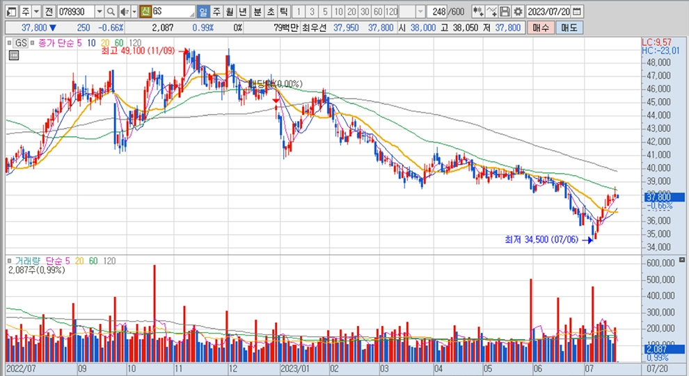Click the save chart floppy disk icon
This screenshot has height=376, width=689.
[x=505, y=12]
